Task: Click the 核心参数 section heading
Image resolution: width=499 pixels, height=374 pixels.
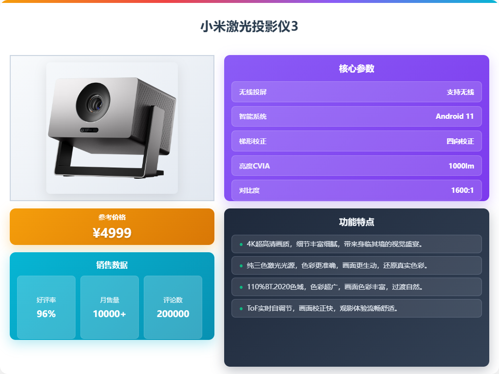Action: pos(356,69)
